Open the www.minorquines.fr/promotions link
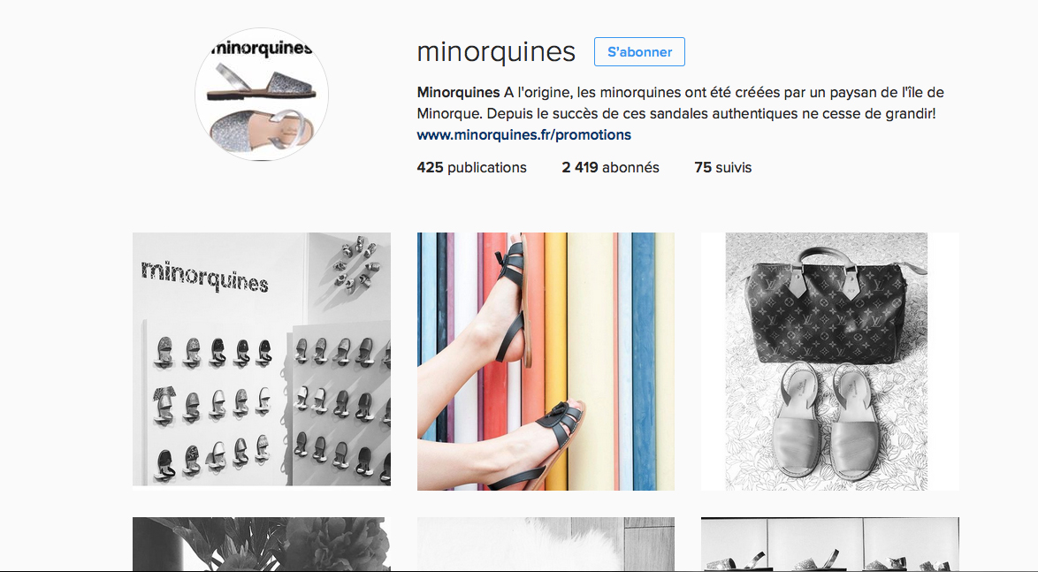Viewport: 1038px width, 572px height. coord(523,135)
